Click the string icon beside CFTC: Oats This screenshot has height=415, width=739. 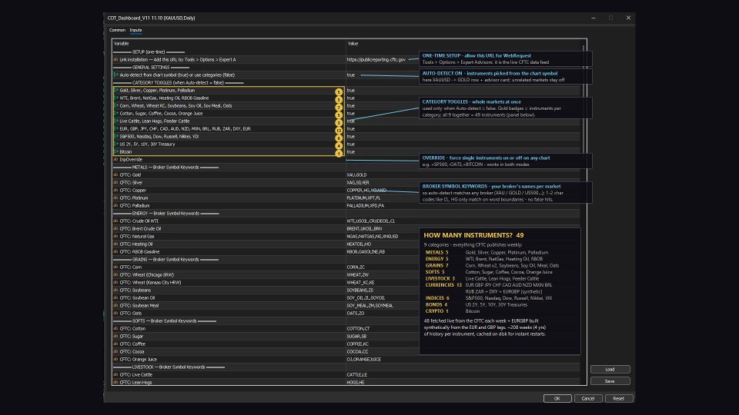tap(115, 314)
